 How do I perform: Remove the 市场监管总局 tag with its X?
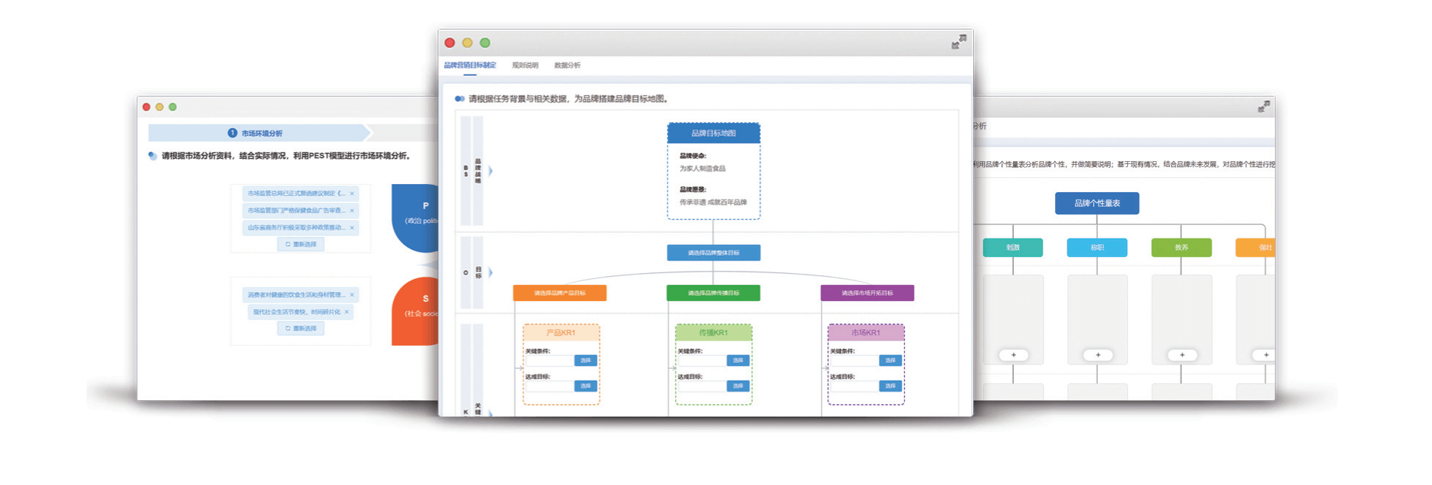tap(352, 194)
